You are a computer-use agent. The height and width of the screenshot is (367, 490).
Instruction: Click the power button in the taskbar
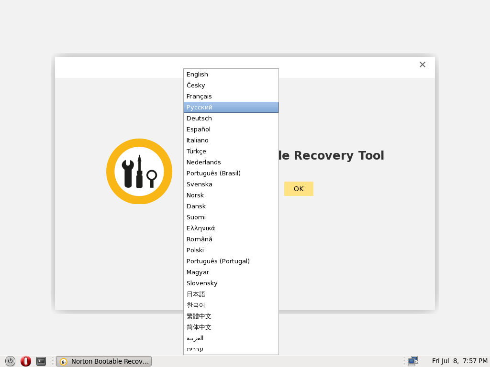[x=10, y=361]
